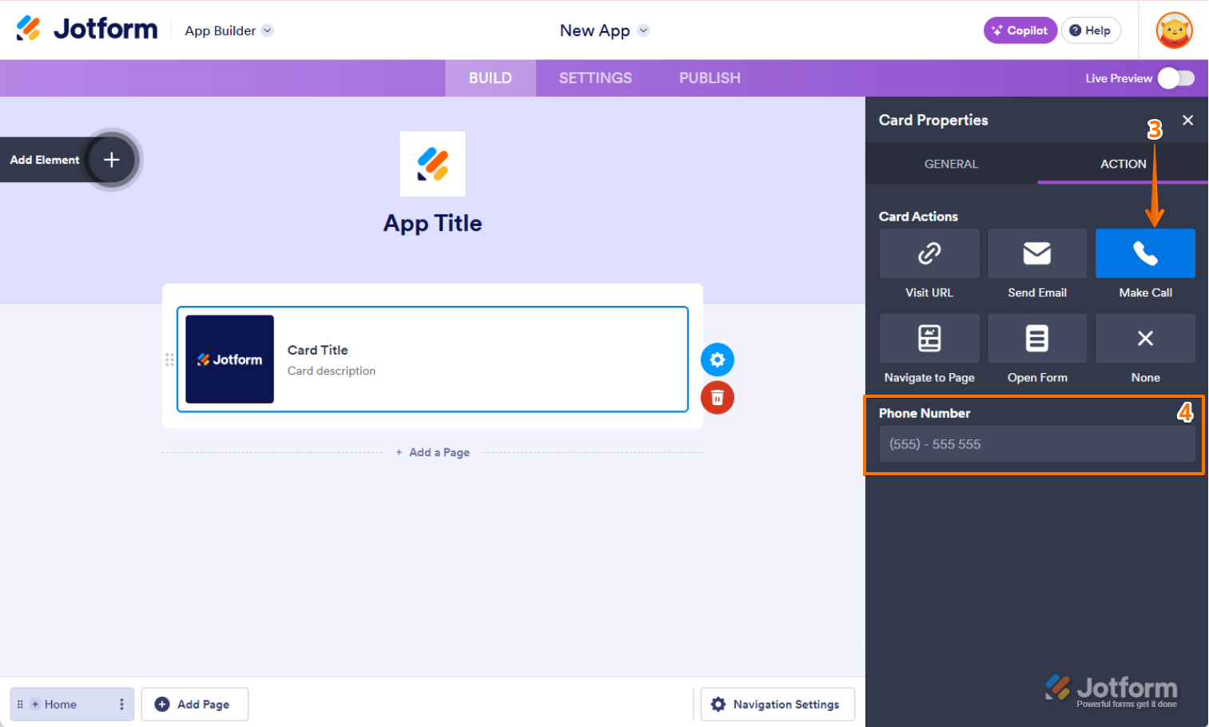
Task: Delete the card using red trash icon
Action: pos(717,398)
